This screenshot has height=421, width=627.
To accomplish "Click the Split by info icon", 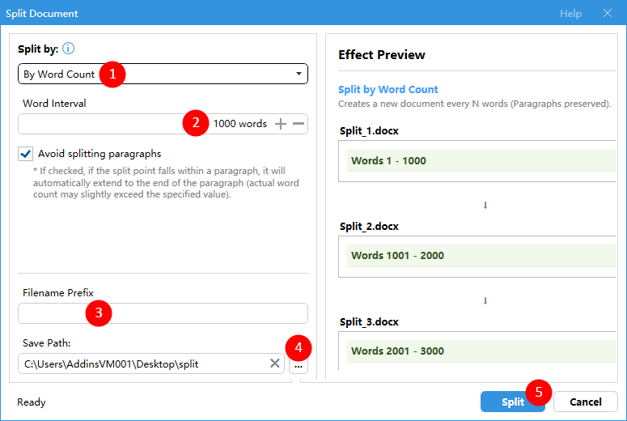I will (x=69, y=49).
